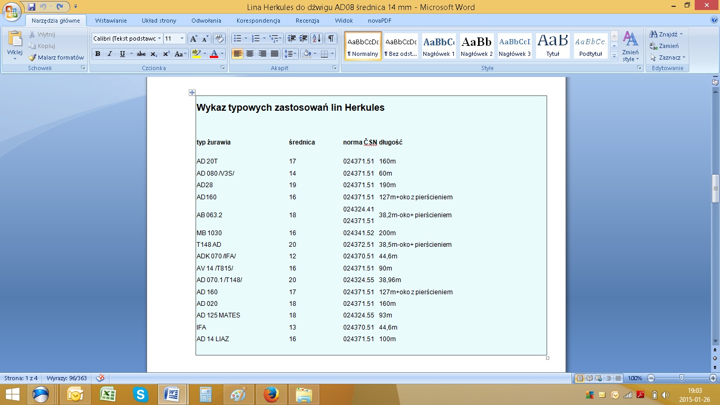
Task: Redo the last action
Action: coord(60,7)
